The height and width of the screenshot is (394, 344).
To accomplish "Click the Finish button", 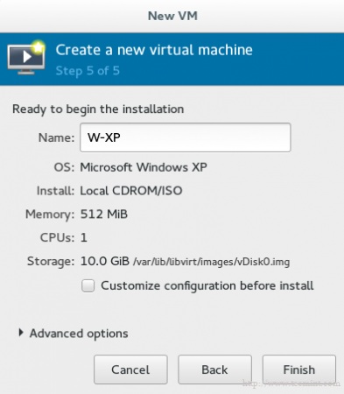I will (299, 369).
